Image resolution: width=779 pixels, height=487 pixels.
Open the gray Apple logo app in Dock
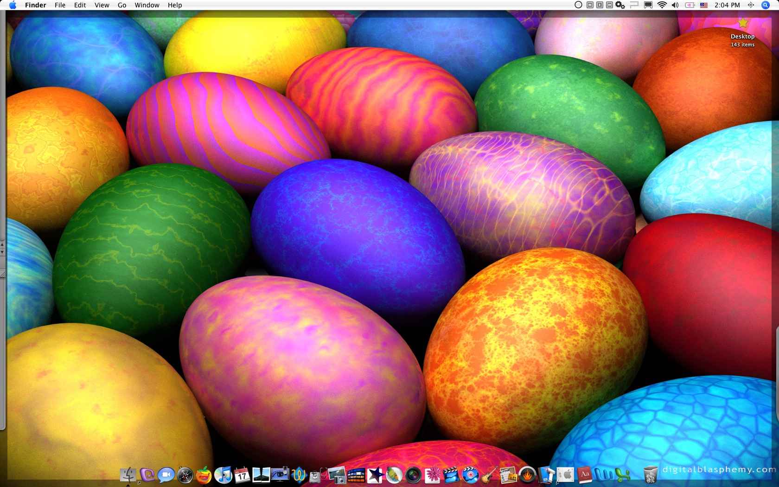click(566, 475)
